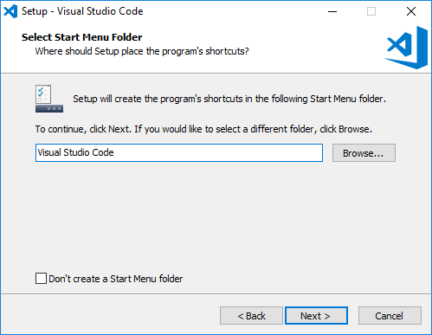Click the grayed-out maximize button
Screen dimensions: 432x335
pyautogui.click(x=371, y=11)
